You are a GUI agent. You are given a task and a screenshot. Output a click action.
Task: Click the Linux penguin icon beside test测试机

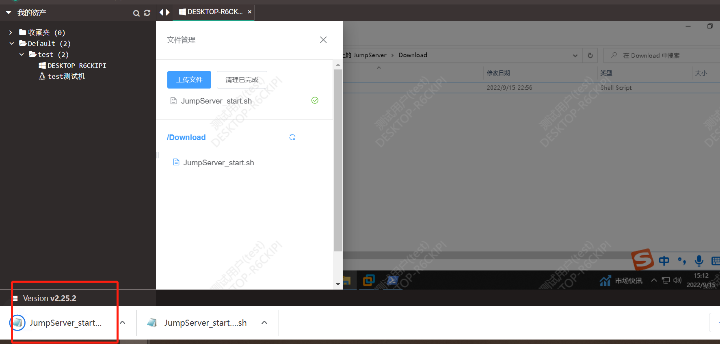[x=42, y=76]
